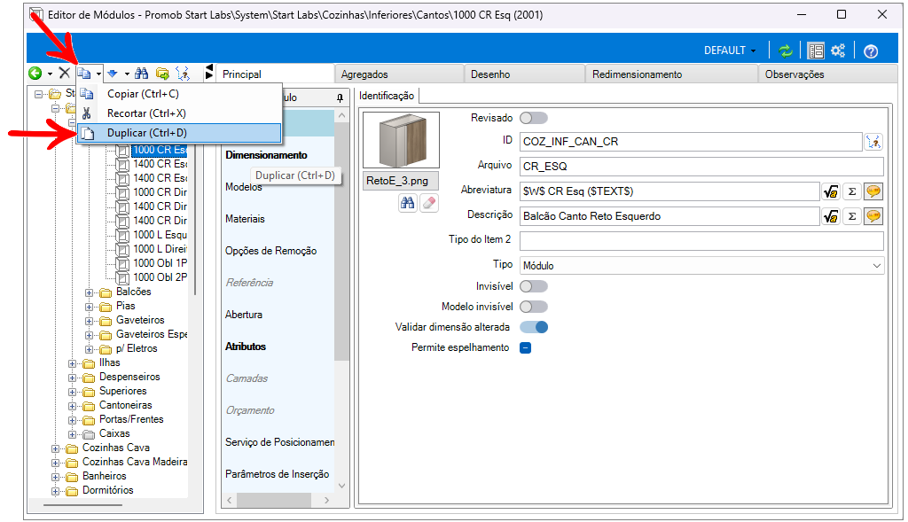Click the sigma icon beside Abreviatura field

[x=851, y=191]
